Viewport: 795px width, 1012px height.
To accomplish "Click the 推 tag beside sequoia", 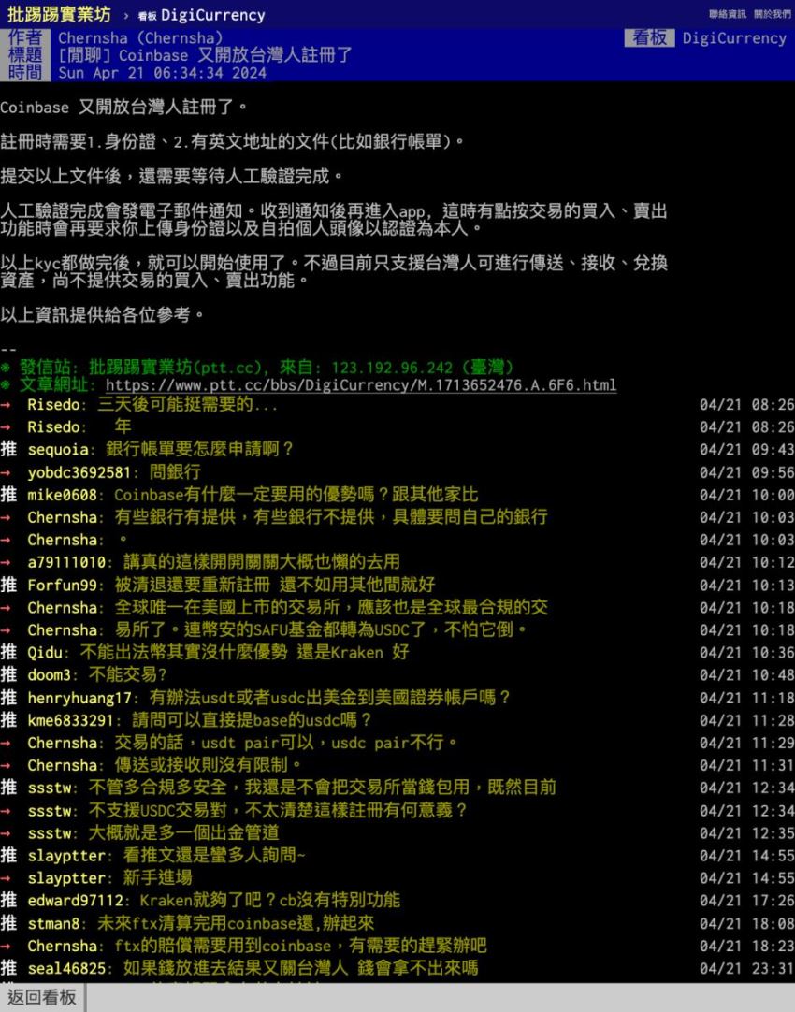I will point(8,449).
